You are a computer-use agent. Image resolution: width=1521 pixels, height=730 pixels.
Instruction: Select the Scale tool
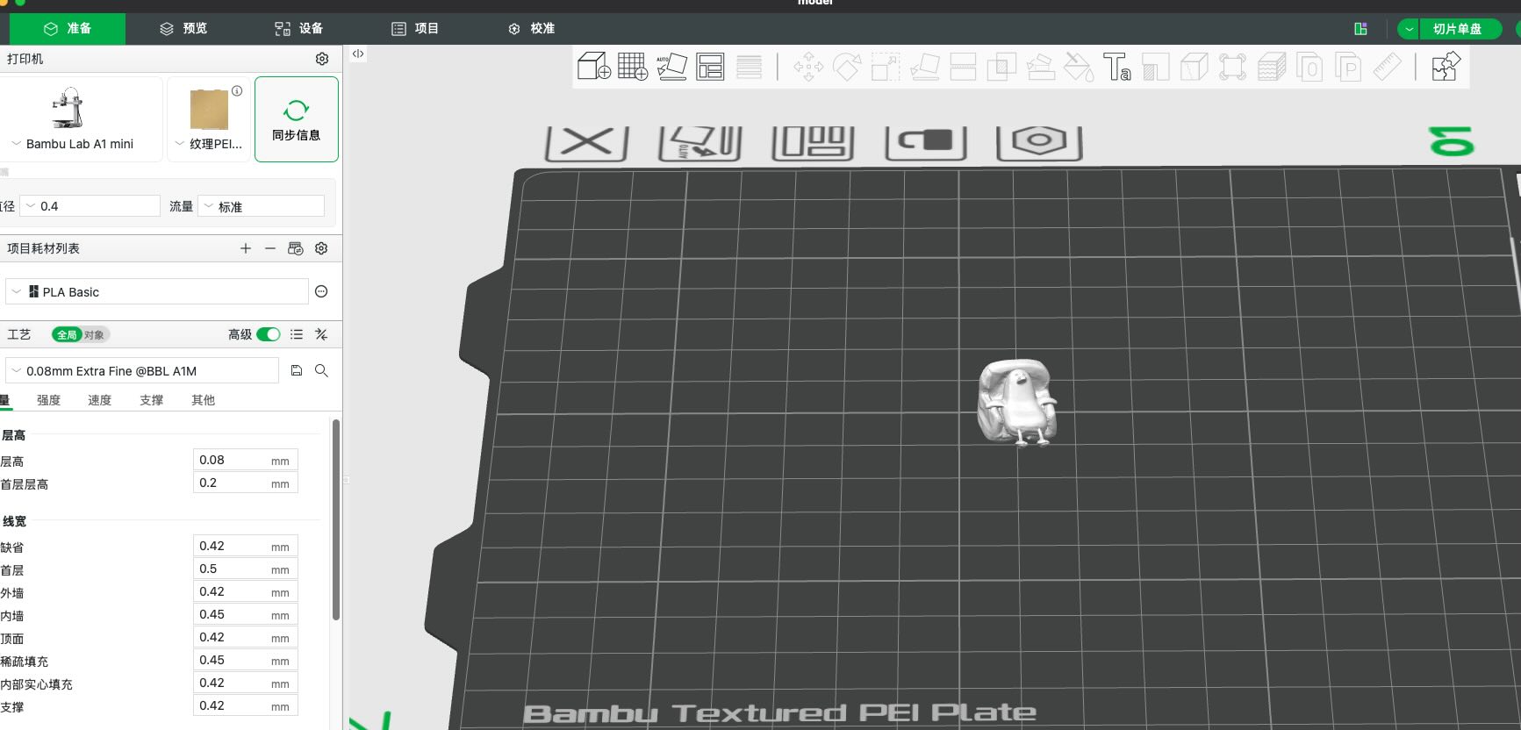point(886,67)
